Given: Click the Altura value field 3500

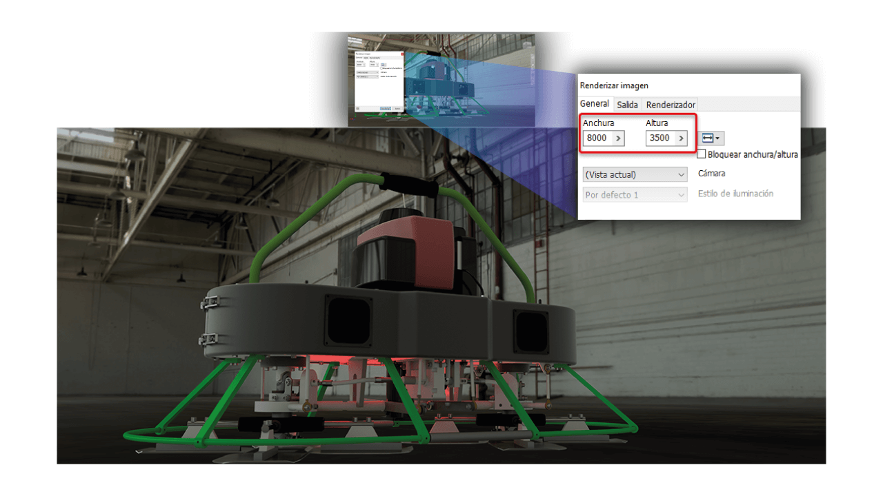Looking at the screenshot, I should coord(660,138).
